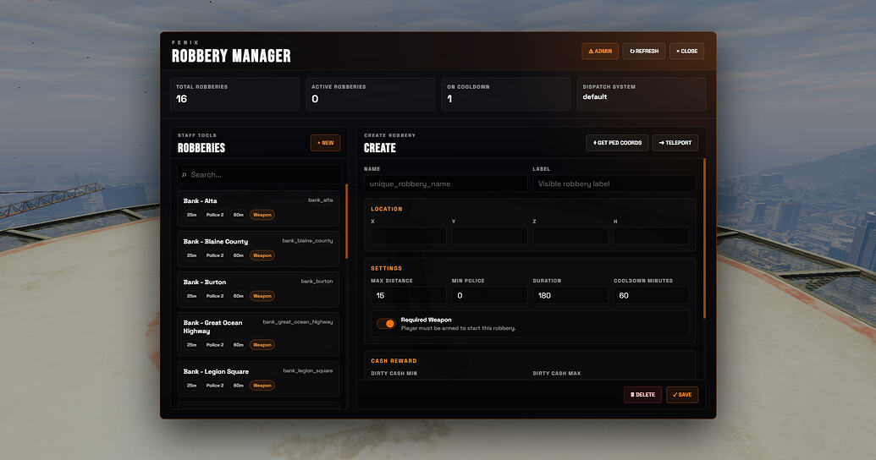Click the location H heading field
The width and height of the screenshot is (876, 460).
click(x=652, y=236)
